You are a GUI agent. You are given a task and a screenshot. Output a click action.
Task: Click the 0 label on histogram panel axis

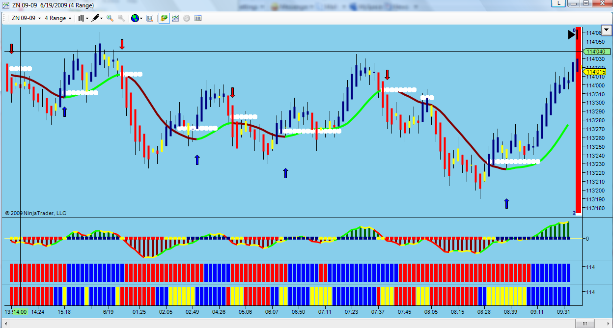[588, 239]
